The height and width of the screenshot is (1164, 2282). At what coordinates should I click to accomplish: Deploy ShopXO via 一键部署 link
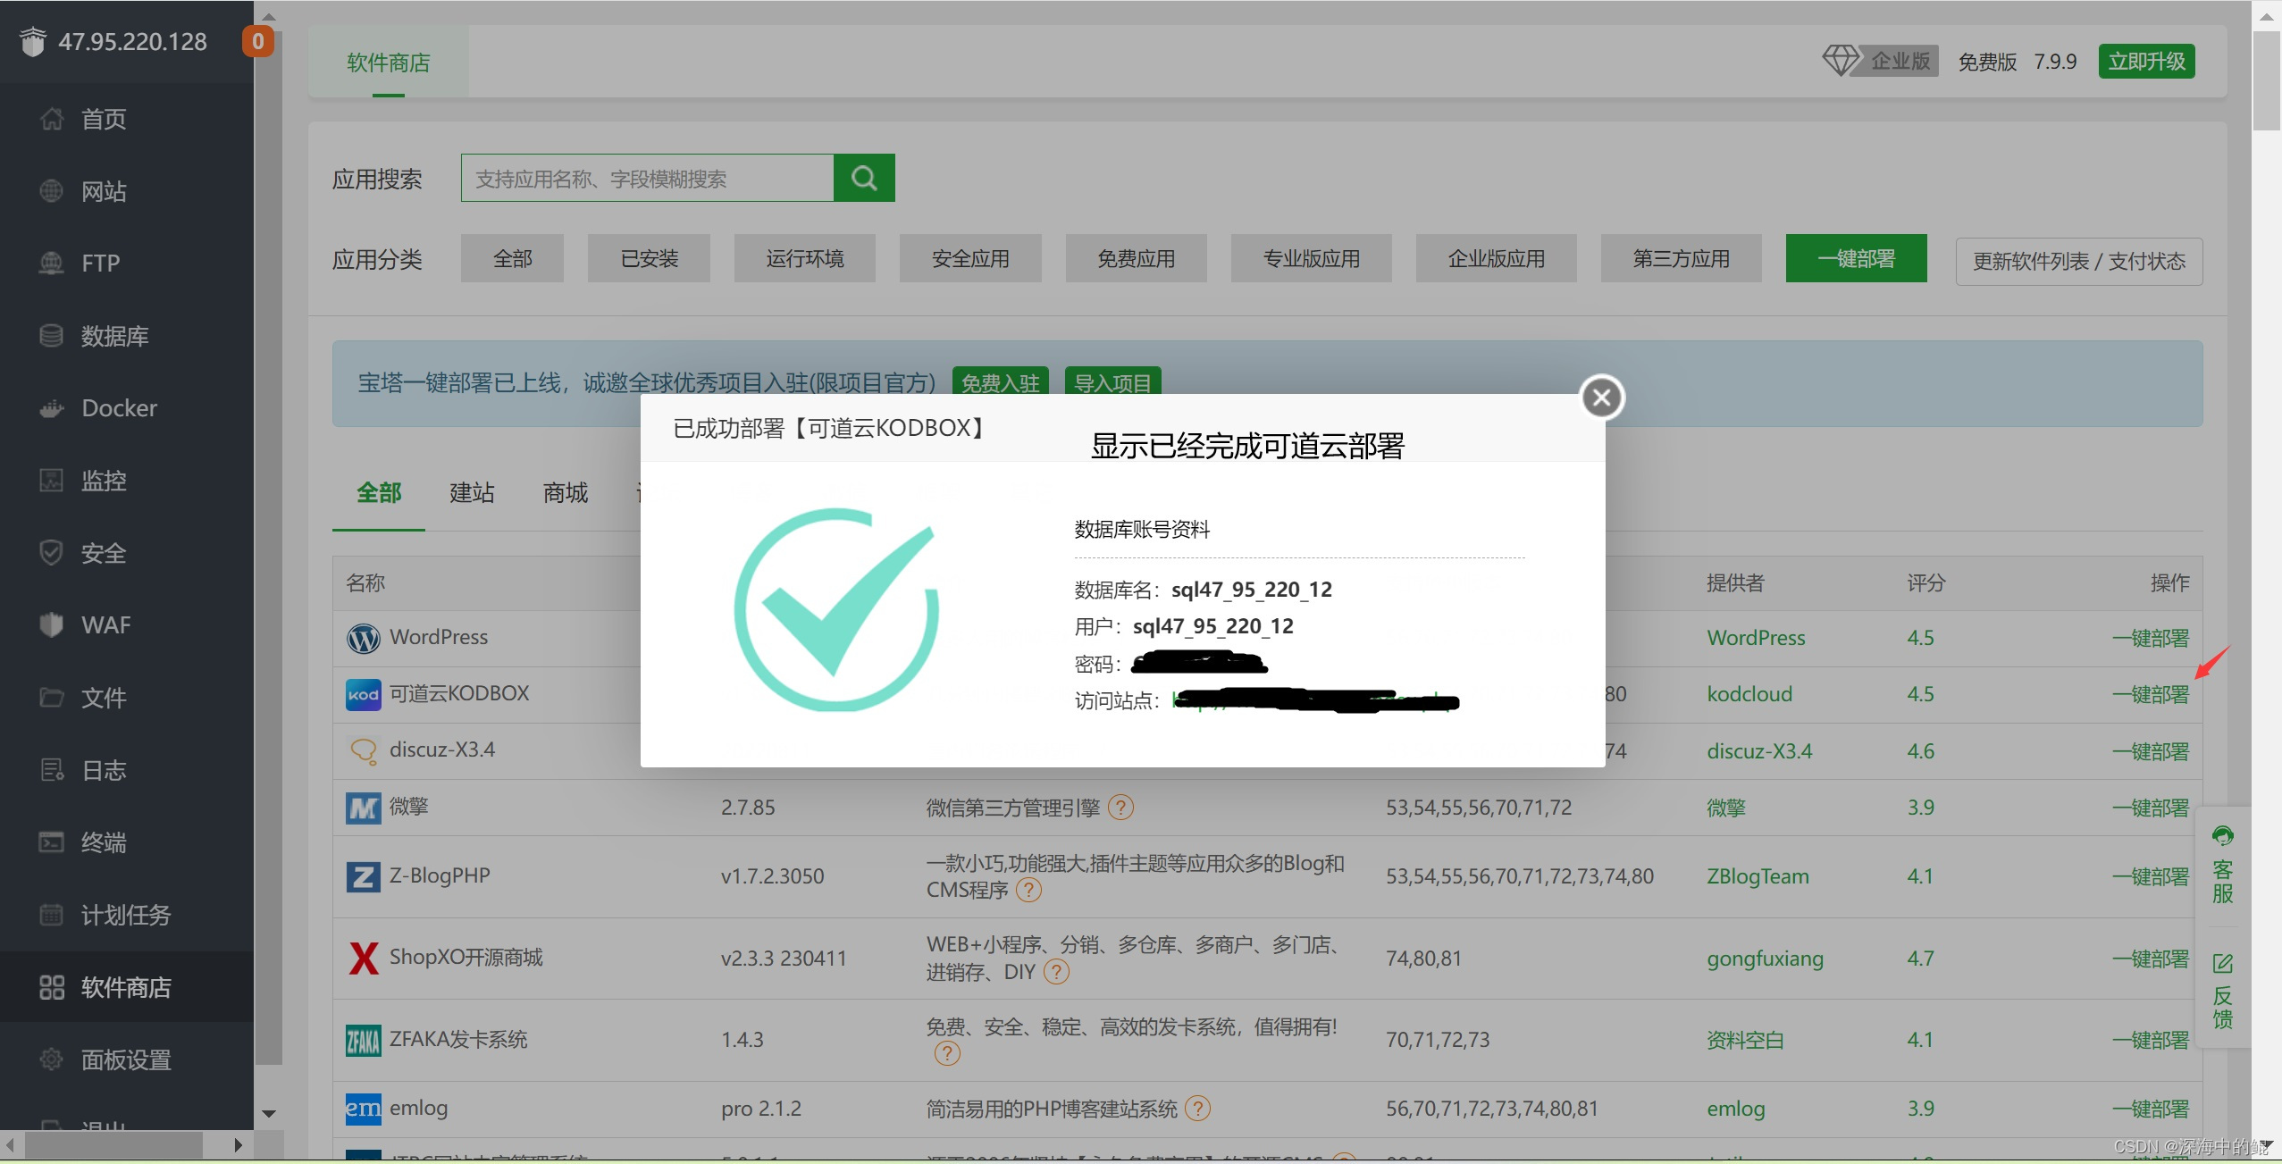point(2150,959)
